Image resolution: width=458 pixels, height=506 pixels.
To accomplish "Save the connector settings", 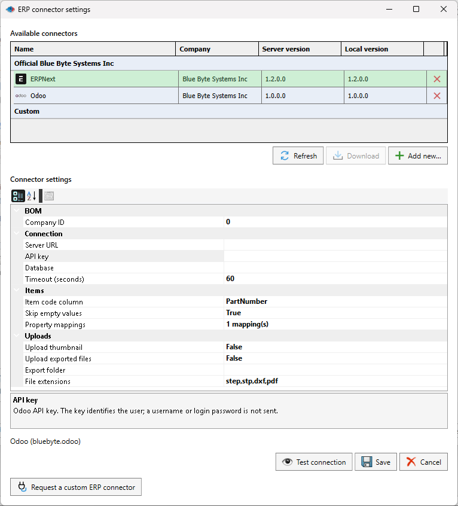I will (375, 462).
